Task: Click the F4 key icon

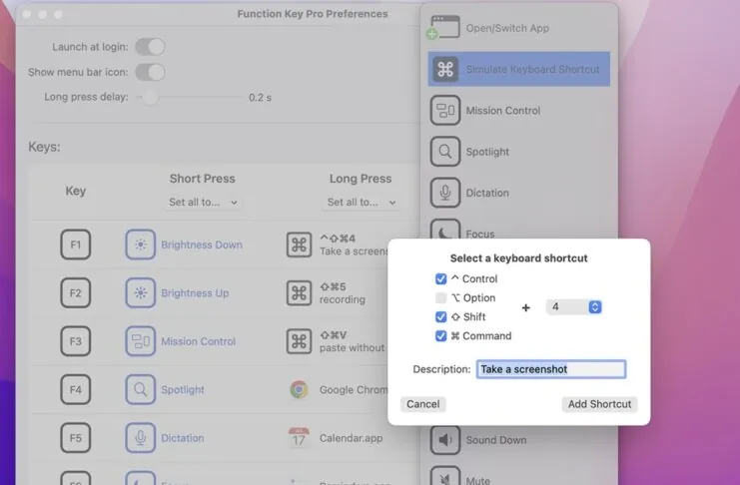Action: [x=76, y=390]
